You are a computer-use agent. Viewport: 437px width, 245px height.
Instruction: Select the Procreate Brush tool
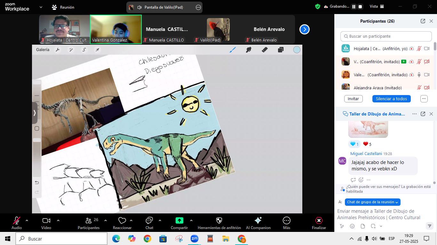233,50
